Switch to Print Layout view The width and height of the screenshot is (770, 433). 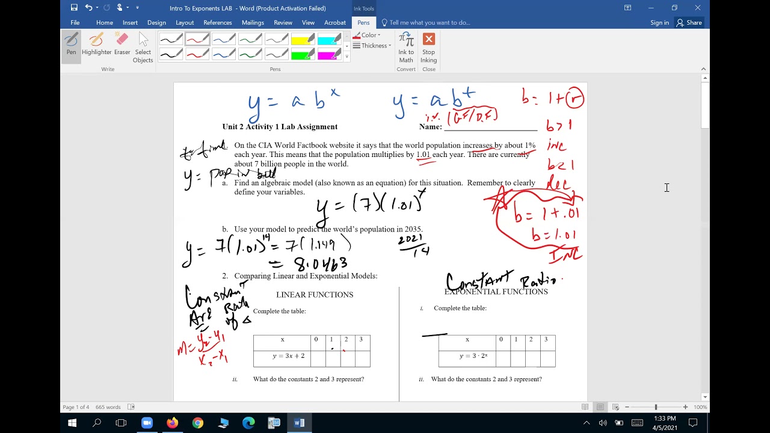pyautogui.click(x=600, y=407)
